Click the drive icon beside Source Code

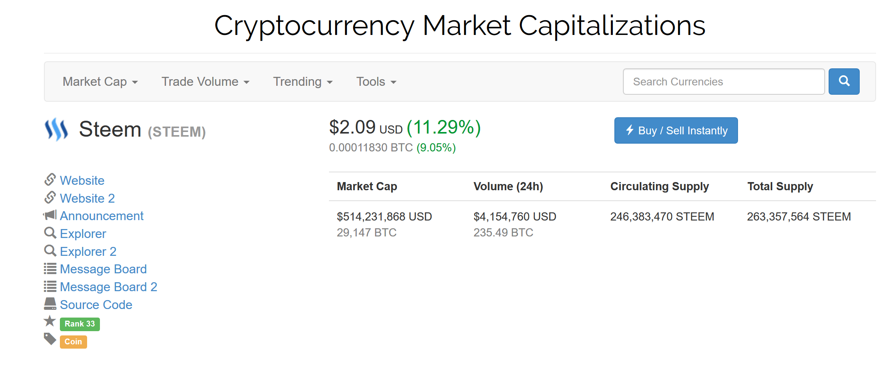[50, 304]
